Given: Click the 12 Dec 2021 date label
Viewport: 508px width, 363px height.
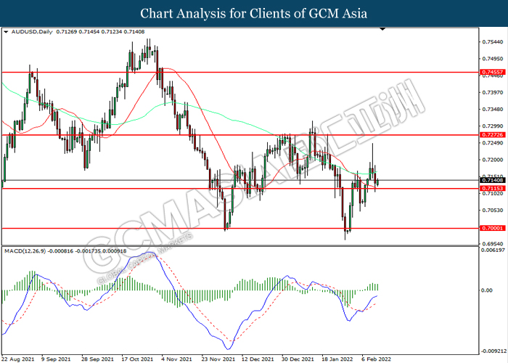Looking at the screenshot, I should pyautogui.click(x=258, y=359).
